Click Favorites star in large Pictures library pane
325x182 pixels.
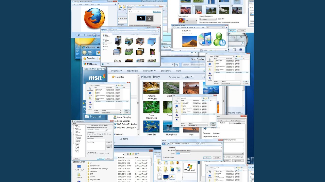[113, 77]
